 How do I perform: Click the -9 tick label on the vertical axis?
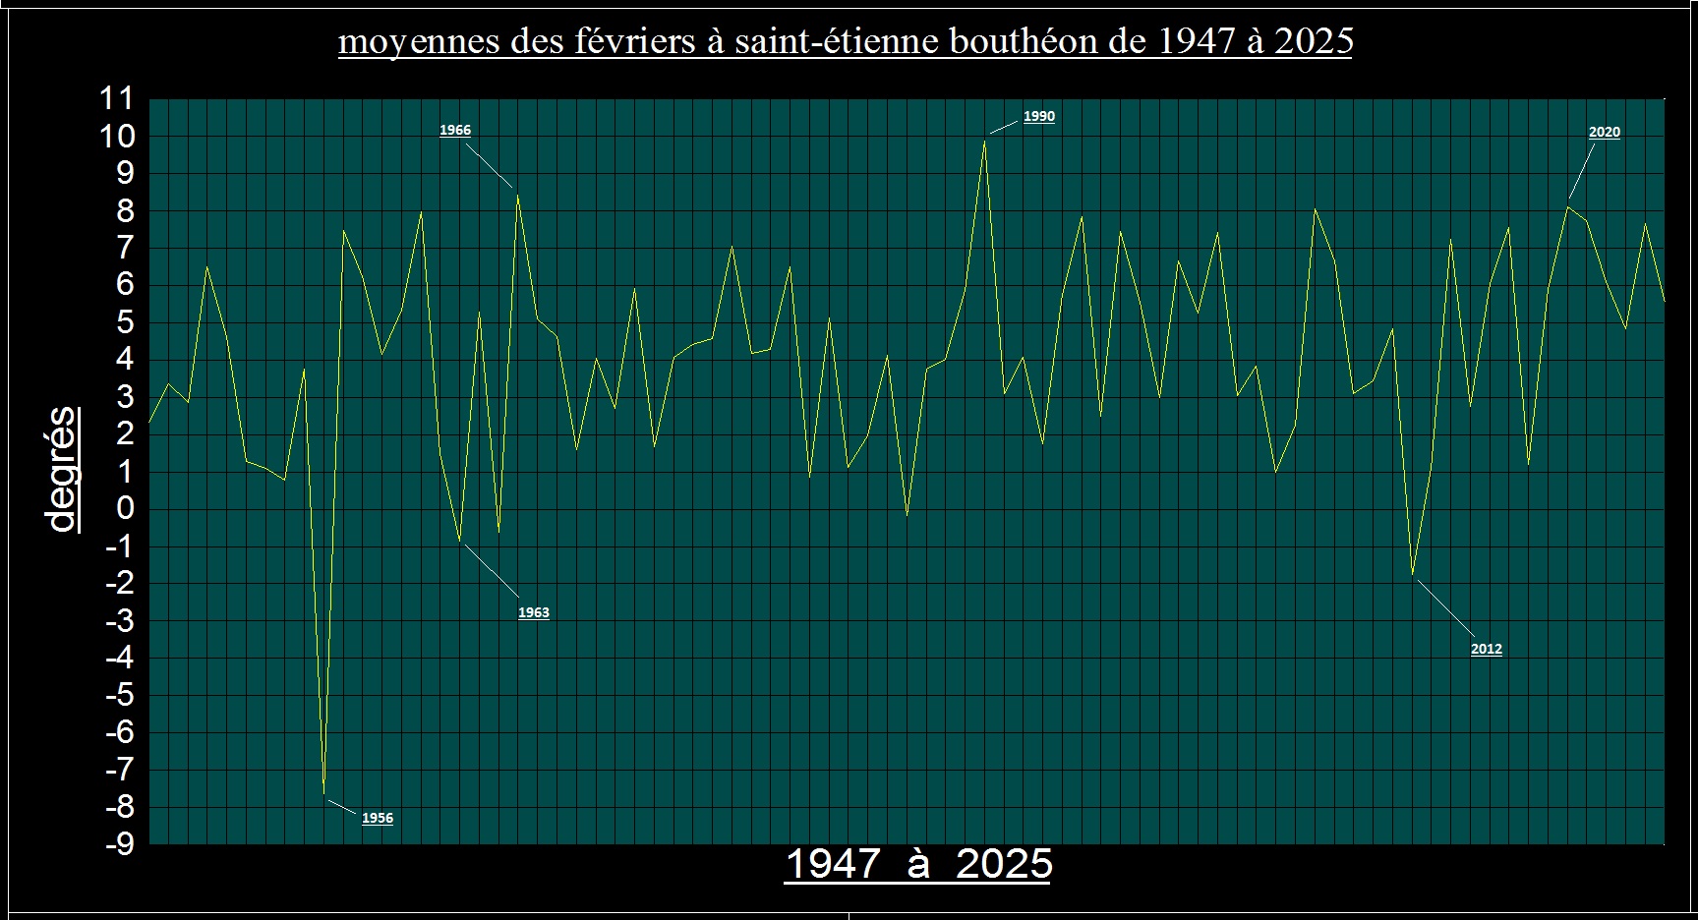[x=119, y=844]
